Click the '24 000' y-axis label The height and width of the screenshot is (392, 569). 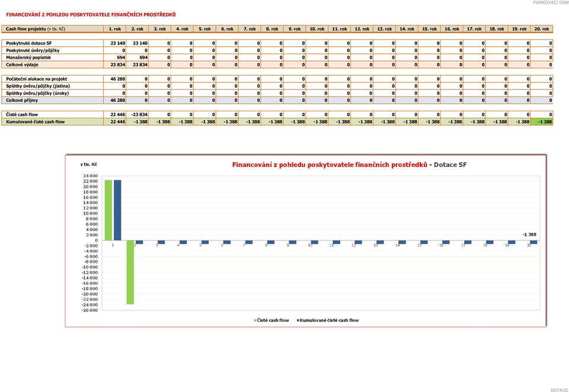pos(91,176)
